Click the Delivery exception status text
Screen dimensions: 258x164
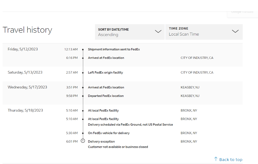(x=101, y=142)
